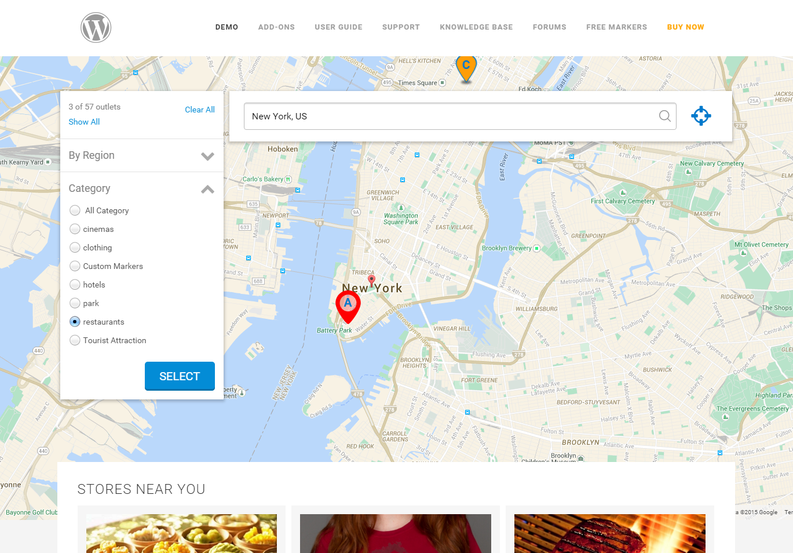Open the ADD-ONS menu item

click(276, 27)
